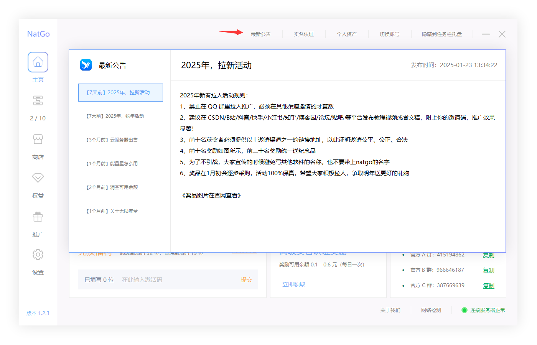Click the 版本 1.2.3 version label
Viewport: 537px width, 345px height.
pos(38,313)
